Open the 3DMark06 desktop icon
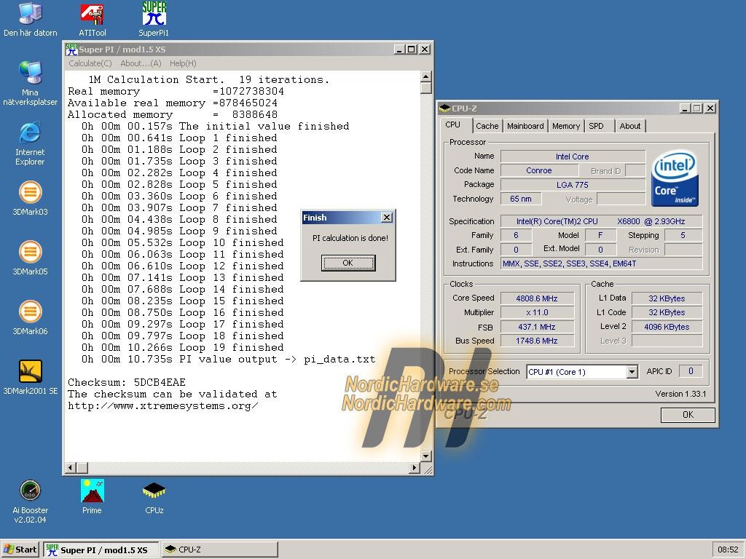The image size is (746, 559). point(30,312)
